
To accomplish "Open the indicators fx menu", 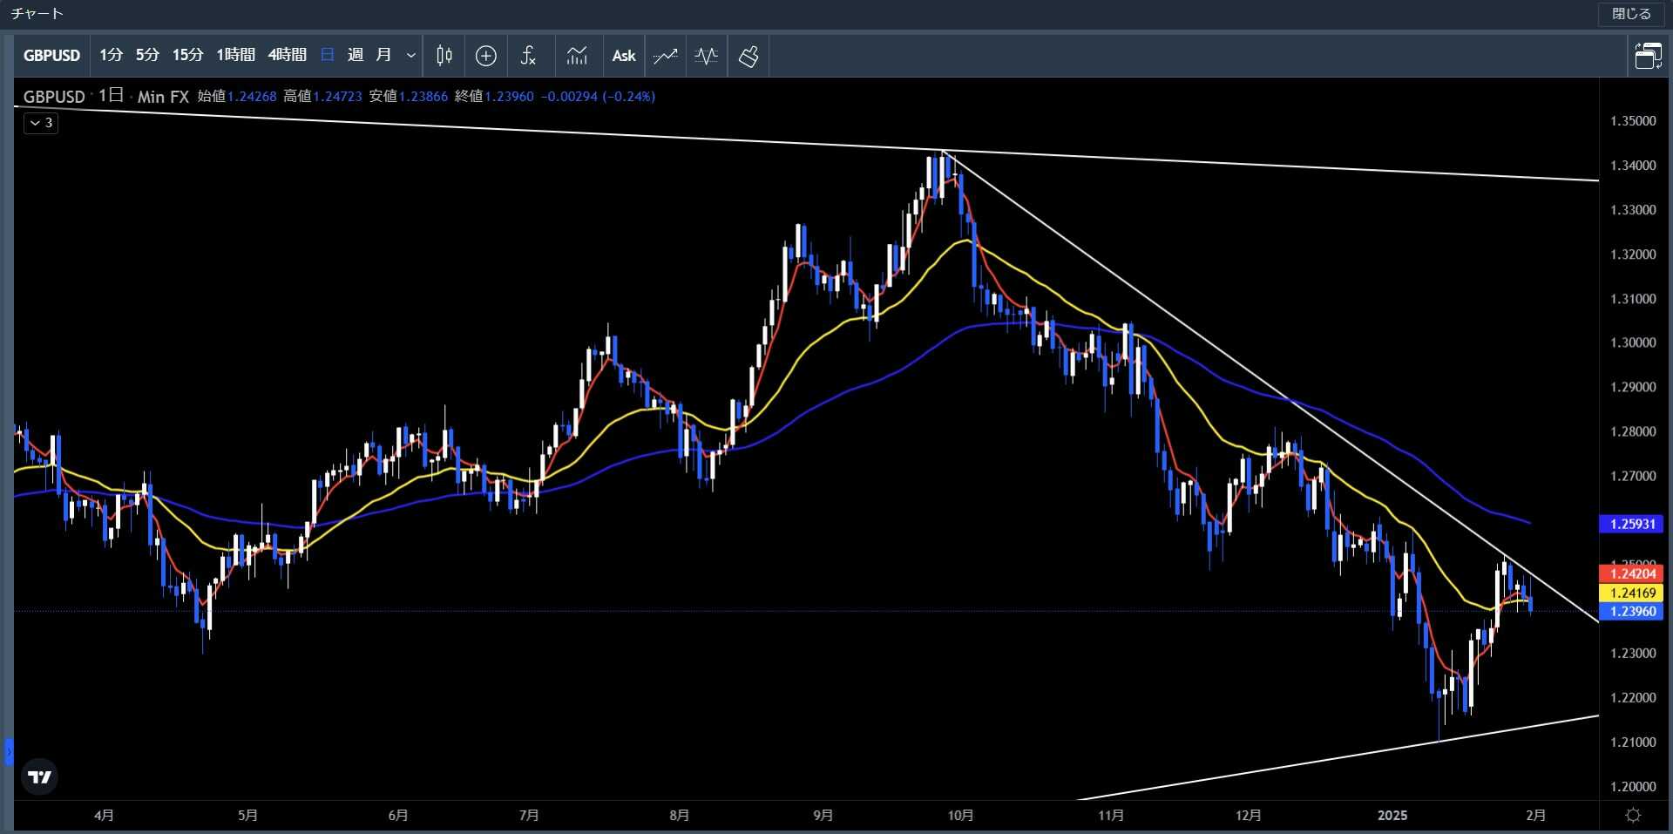I will [x=528, y=56].
